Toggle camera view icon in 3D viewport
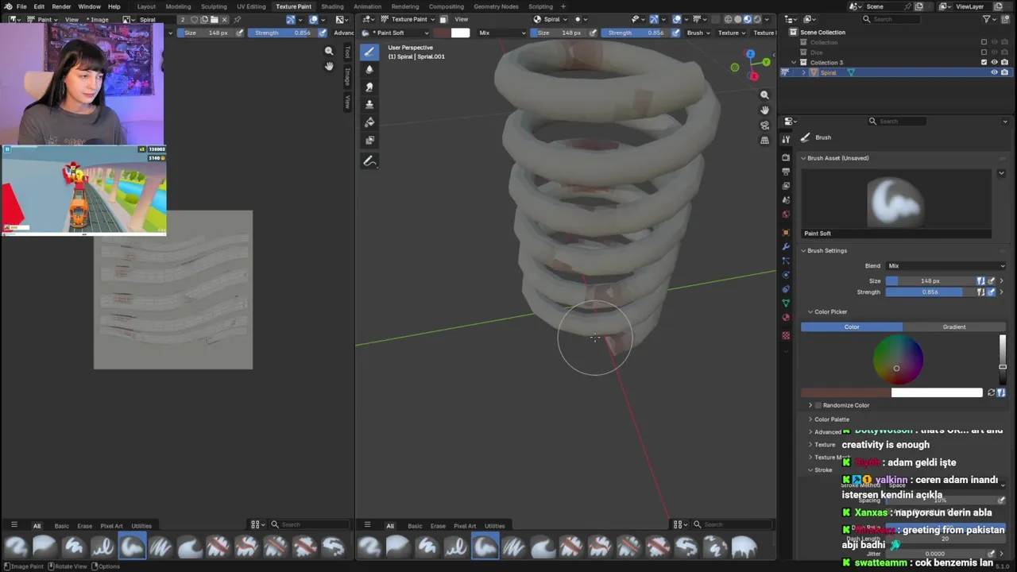 point(764,125)
